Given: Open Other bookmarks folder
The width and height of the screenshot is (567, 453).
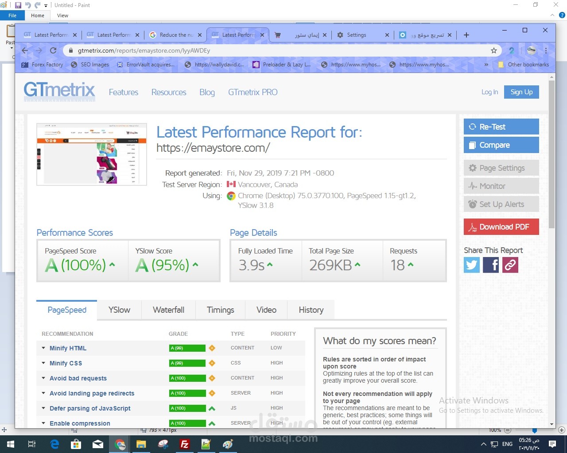Looking at the screenshot, I should coord(524,65).
